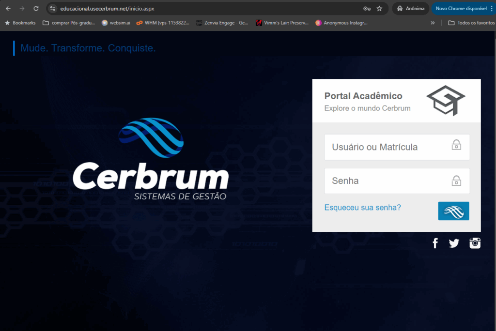
Task: Click the 'Explore o mundo Cerbrum' subtitle
Action: pos(367,108)
